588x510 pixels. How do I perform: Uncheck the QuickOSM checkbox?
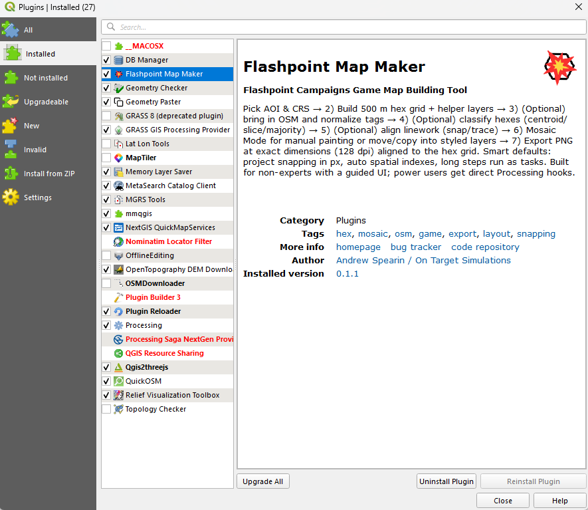[x=106, y=381]
